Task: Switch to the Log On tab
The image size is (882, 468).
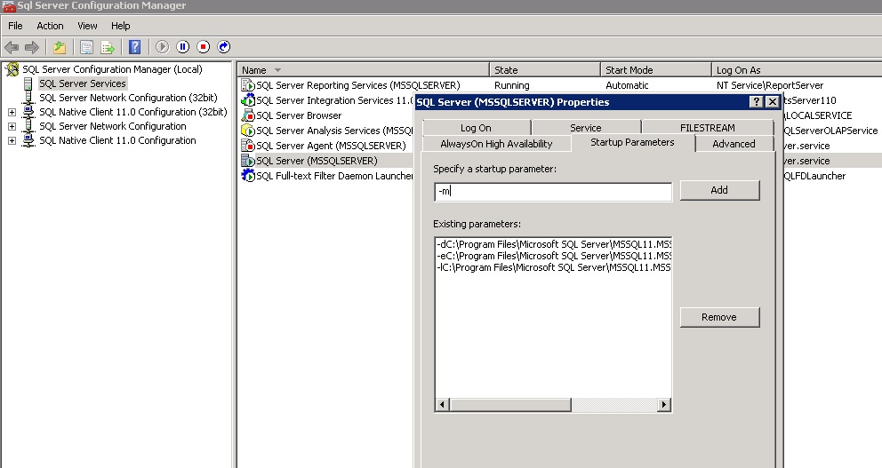Action: tap(476, 128)
